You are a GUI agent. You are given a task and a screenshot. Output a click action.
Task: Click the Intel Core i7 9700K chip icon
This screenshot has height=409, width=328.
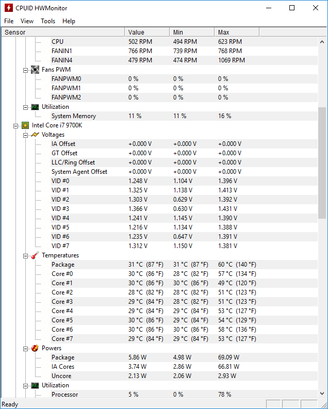25,125
